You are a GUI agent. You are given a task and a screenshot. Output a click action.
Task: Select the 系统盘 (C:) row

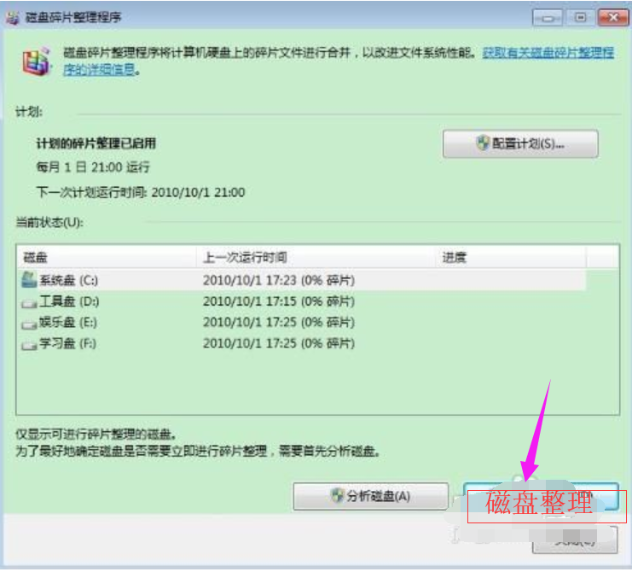click(x=301, y=280)
